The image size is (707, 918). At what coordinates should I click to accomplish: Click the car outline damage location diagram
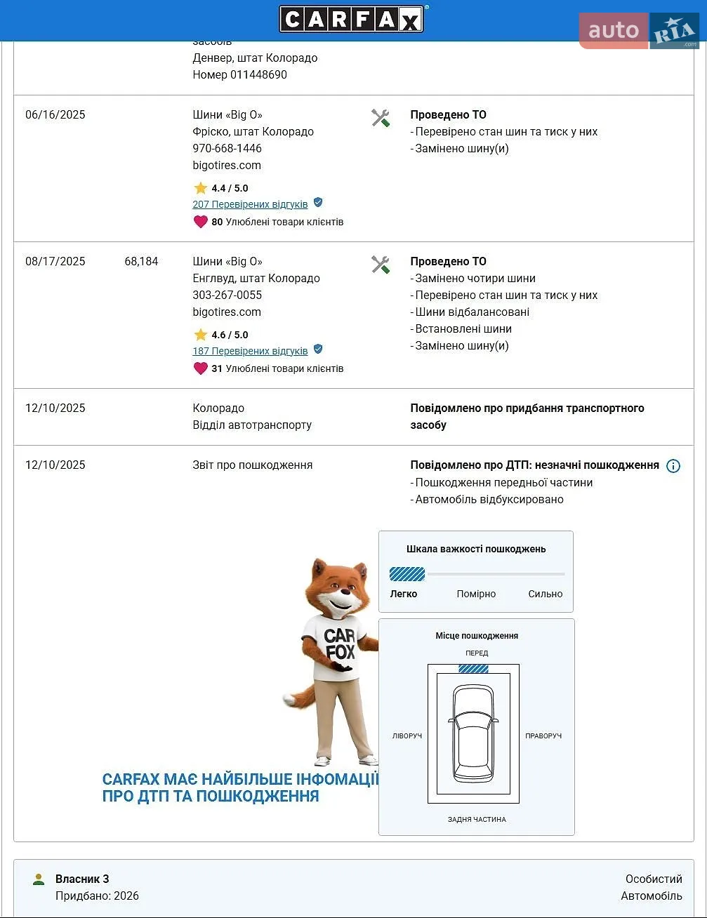click(473, 733)
